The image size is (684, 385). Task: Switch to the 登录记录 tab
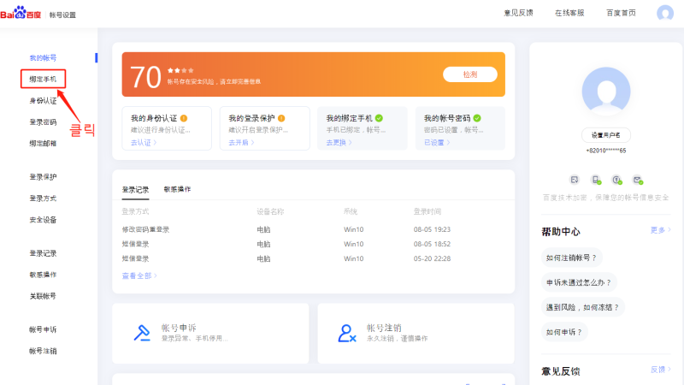(135, 190)
